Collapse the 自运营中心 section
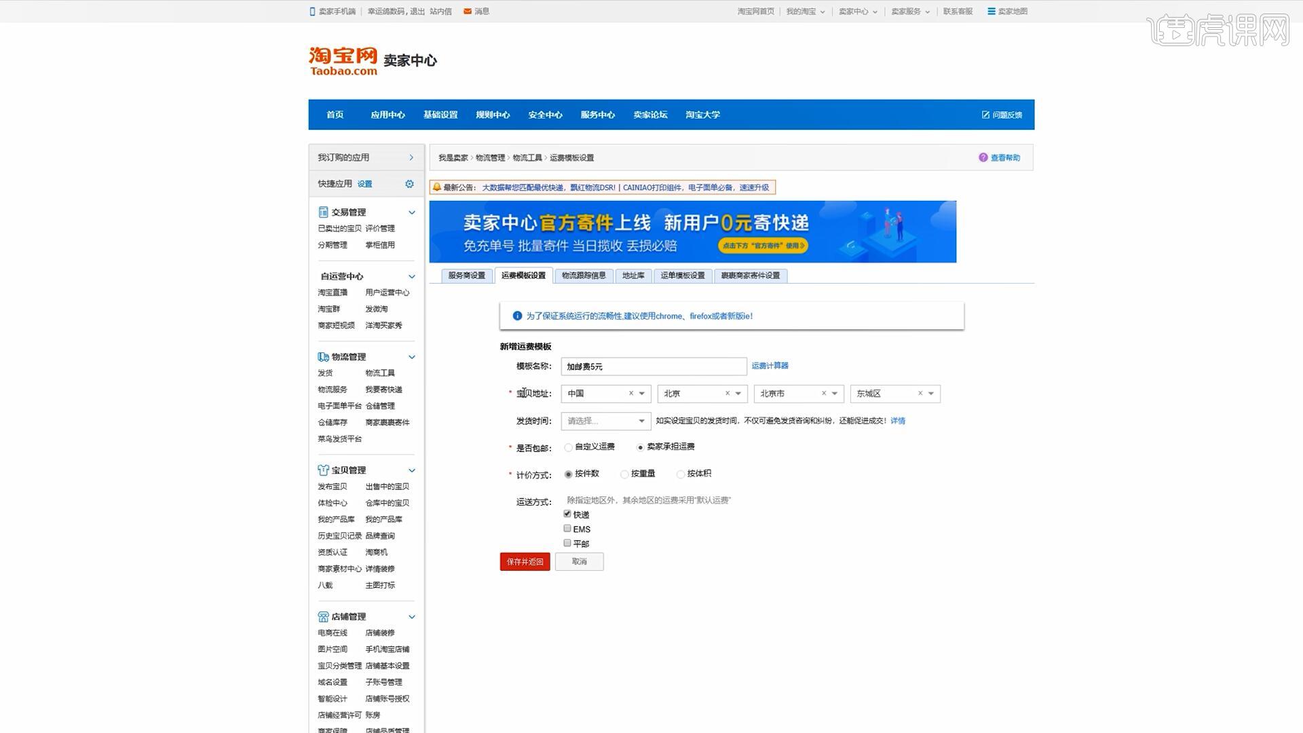This screenshot has width=1303, height=733. [412, 277]
